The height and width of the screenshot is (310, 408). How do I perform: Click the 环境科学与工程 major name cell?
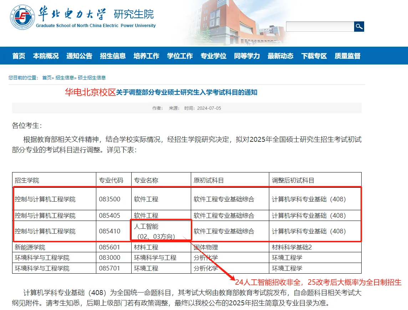click(161, 258)
